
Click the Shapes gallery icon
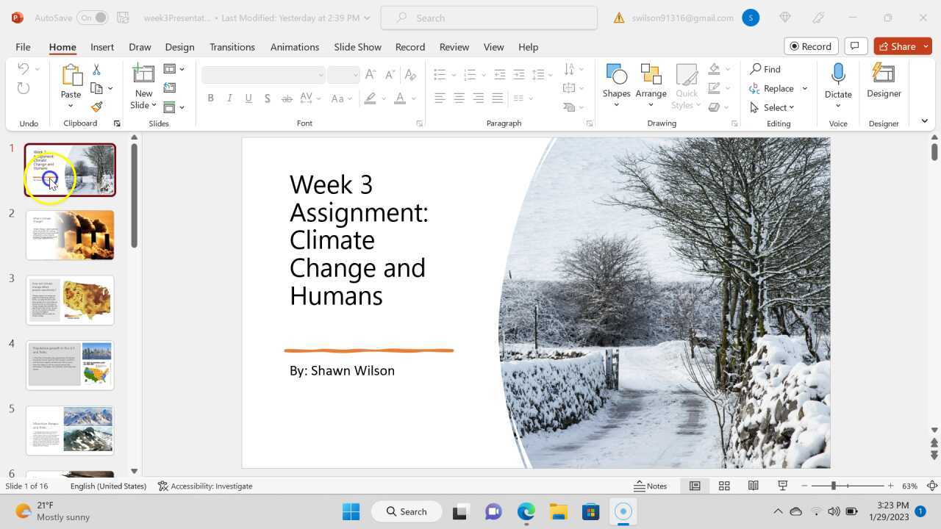coord(616,75)
